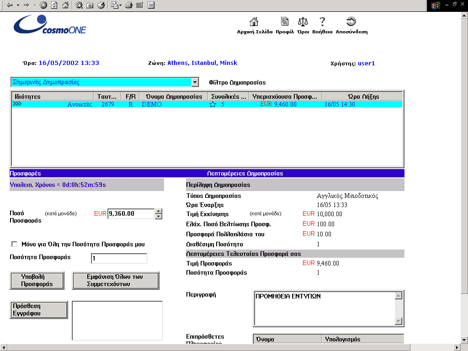
Task: Click the Υπολογισμός header in additional info table
Action: [362, 339]
